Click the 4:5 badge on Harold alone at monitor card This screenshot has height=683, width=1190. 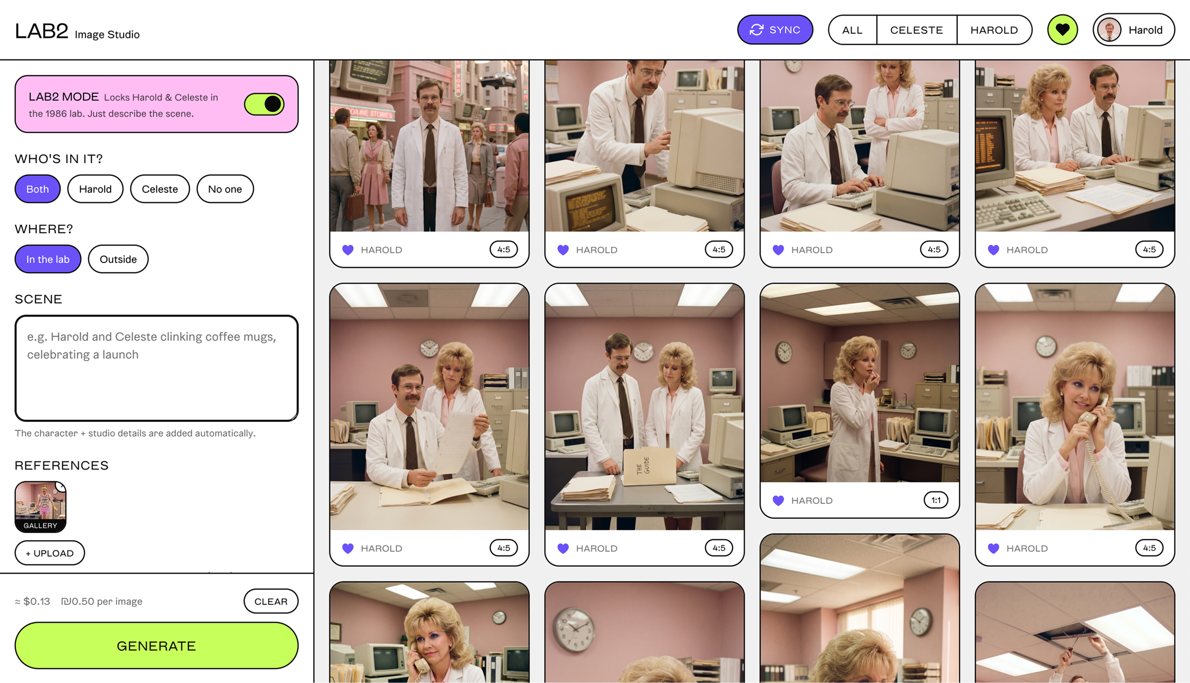click(x=719, y=249)
